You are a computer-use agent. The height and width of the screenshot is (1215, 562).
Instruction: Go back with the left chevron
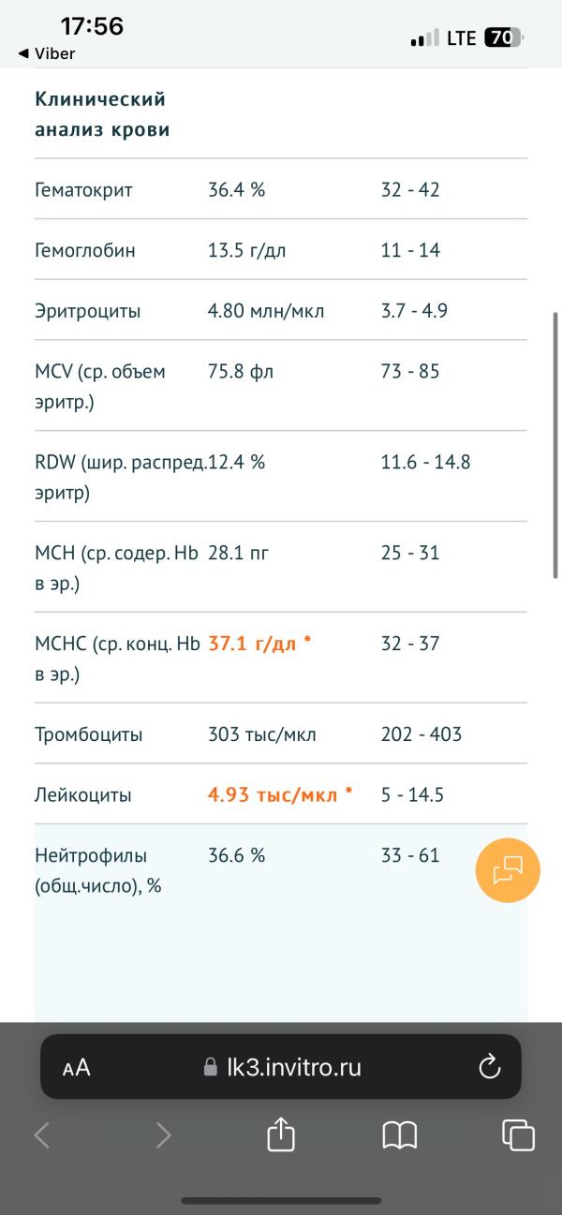pos(42,1135)
